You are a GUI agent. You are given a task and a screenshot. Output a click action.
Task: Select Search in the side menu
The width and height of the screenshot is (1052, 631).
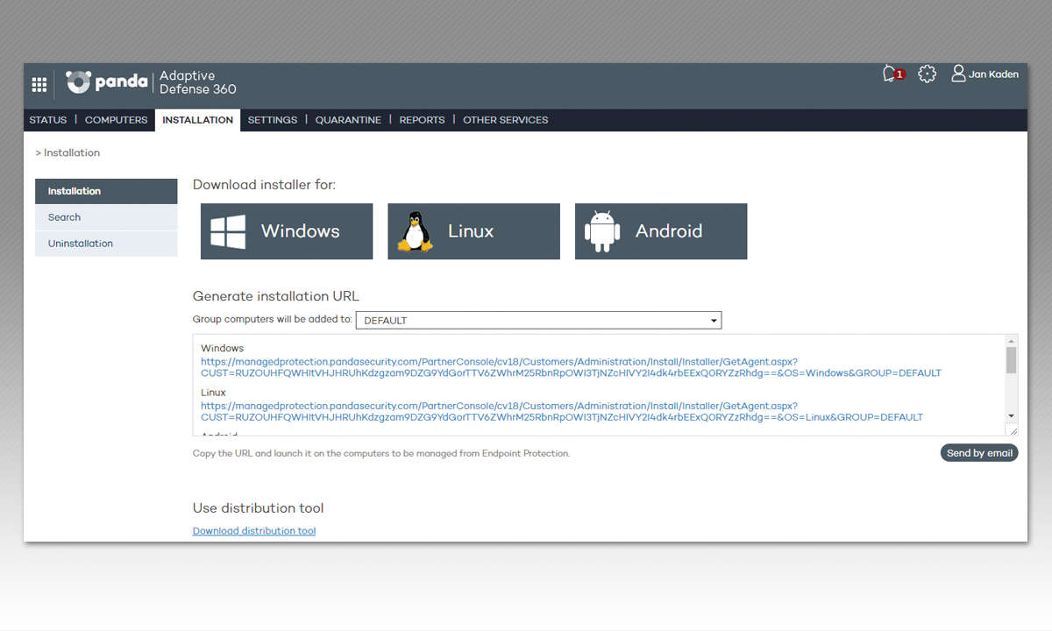click(106, 217)
